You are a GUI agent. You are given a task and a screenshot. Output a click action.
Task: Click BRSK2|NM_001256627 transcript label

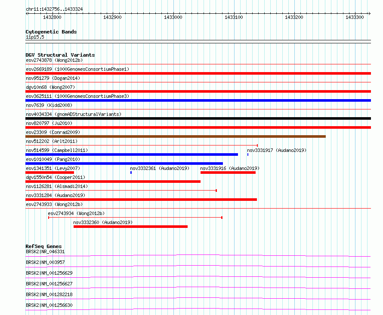tap(49, 284)
